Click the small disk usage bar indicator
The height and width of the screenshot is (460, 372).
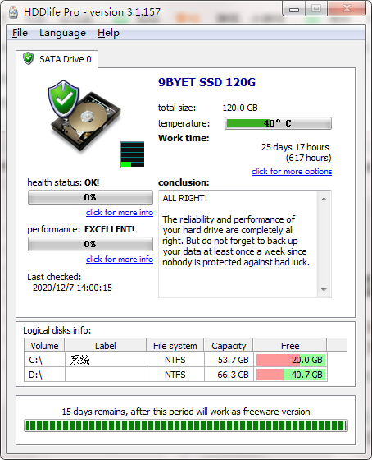(x=133, y=154)
